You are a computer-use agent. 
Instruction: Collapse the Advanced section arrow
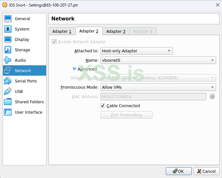[74, 69]
